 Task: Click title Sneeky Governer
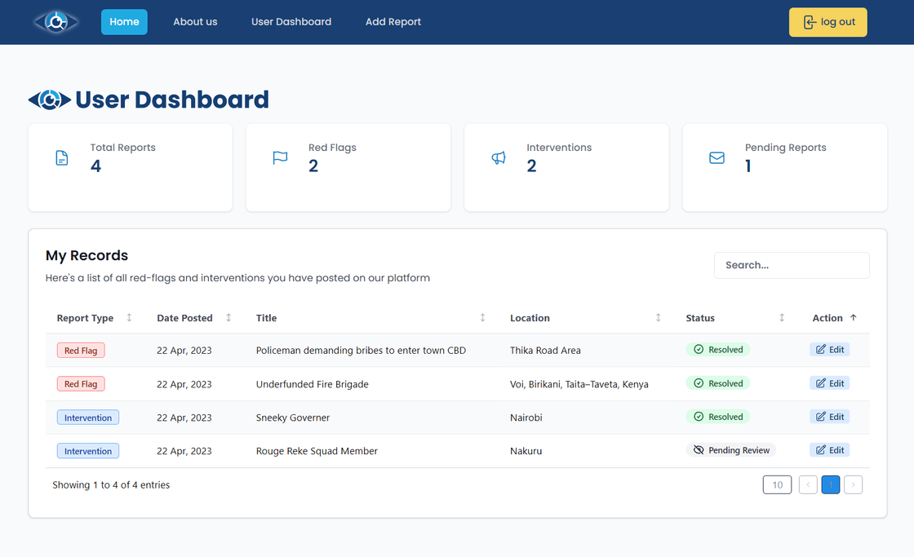point(293,418)
